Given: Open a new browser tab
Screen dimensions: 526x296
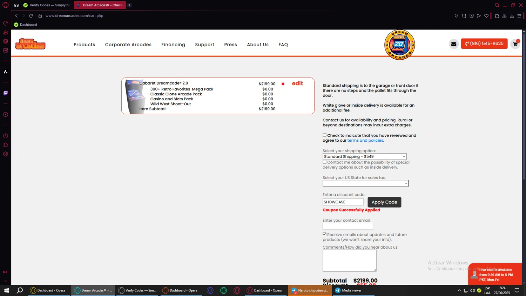Looking at the screenshot, I should pos(129,5).
